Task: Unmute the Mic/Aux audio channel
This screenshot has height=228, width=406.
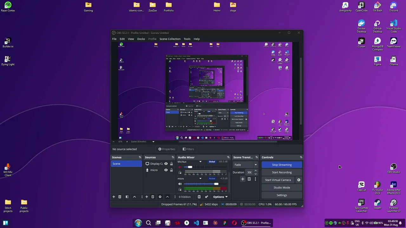Action: [180, 167]
